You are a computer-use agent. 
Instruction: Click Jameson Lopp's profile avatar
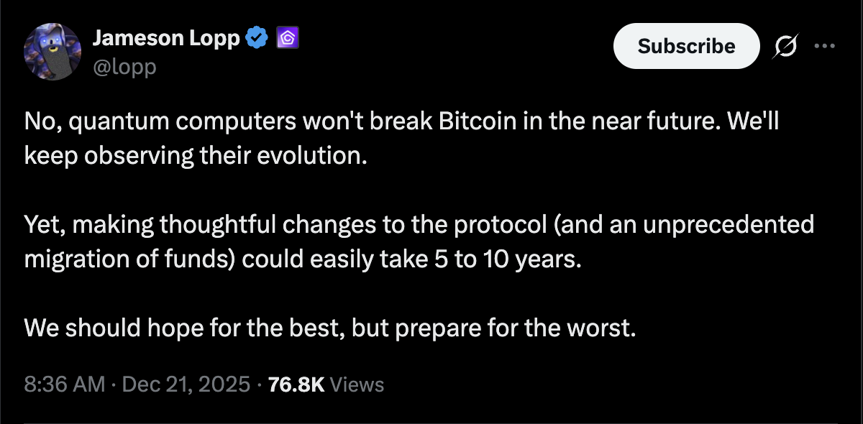[x=52, y=51]
